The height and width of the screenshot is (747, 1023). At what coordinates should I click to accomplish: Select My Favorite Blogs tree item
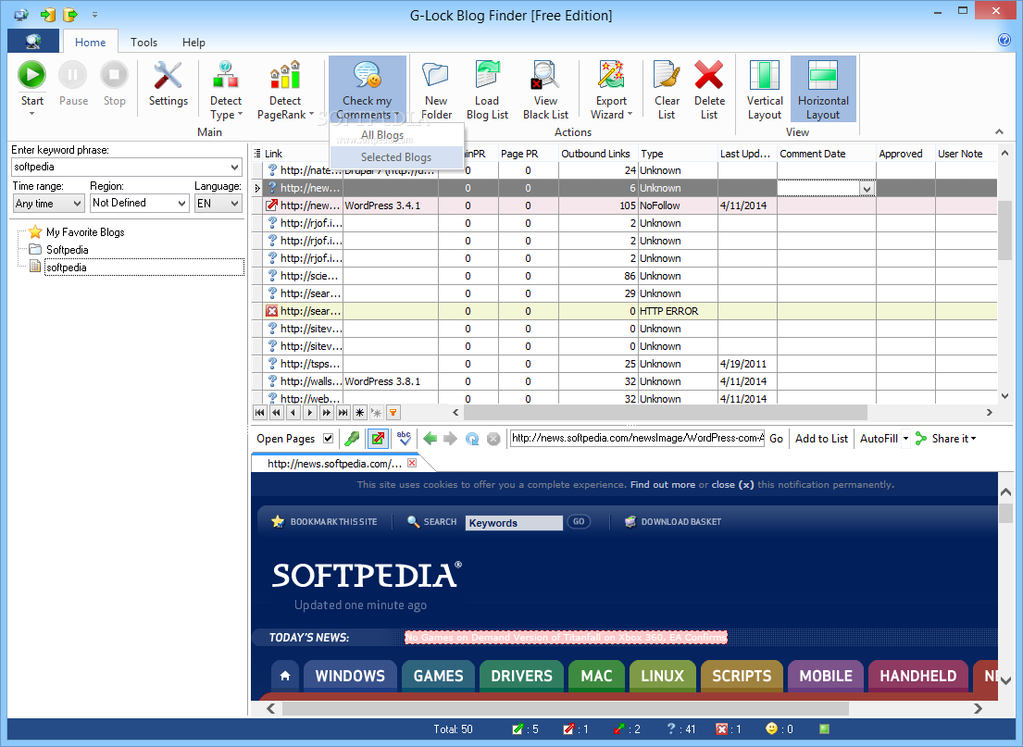point(85,232)
